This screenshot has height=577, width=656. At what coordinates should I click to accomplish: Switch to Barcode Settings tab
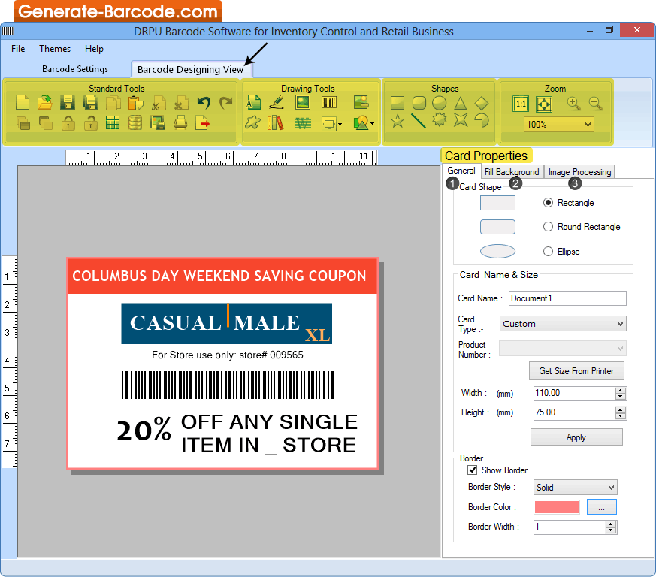click(x=75, y=69)
